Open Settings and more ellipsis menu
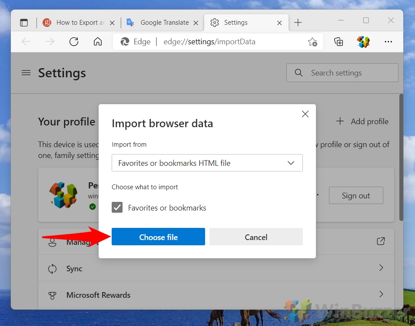Image resolution: width=415 pixels, height=326 pixels. (388, 42)
